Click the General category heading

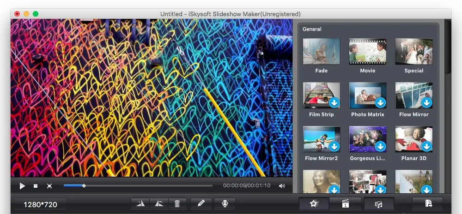312,29
